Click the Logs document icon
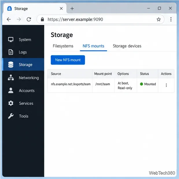Screen dimensions: 179x179 pyautogui.click(x=11, y=52)
